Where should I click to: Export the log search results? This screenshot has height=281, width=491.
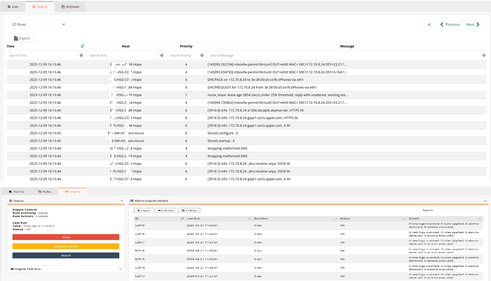coord(22,38)
